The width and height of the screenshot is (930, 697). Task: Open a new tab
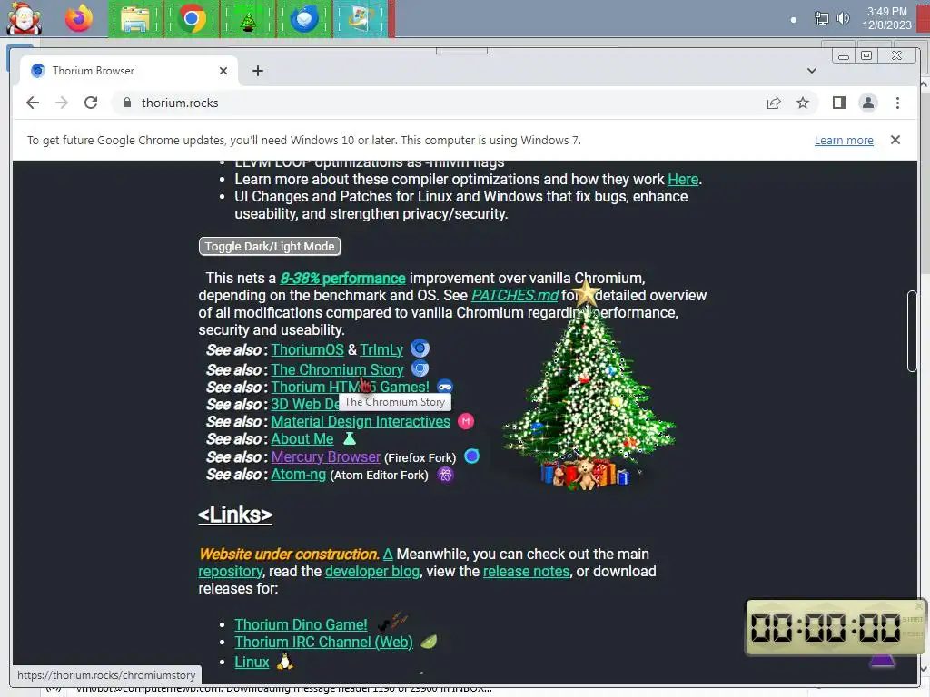coord(257,71)
